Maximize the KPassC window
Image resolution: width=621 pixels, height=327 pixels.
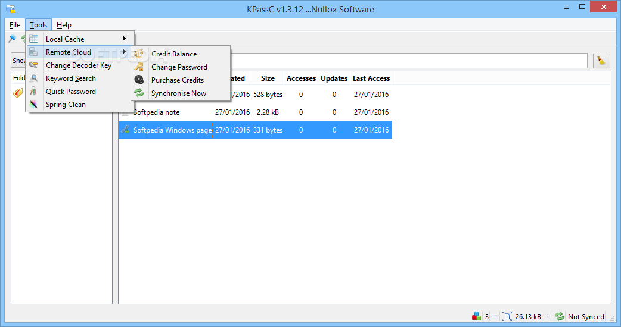582,7
